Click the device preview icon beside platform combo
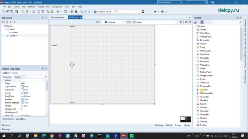Screen dimensions: 248x139 [x=143, y=12]
